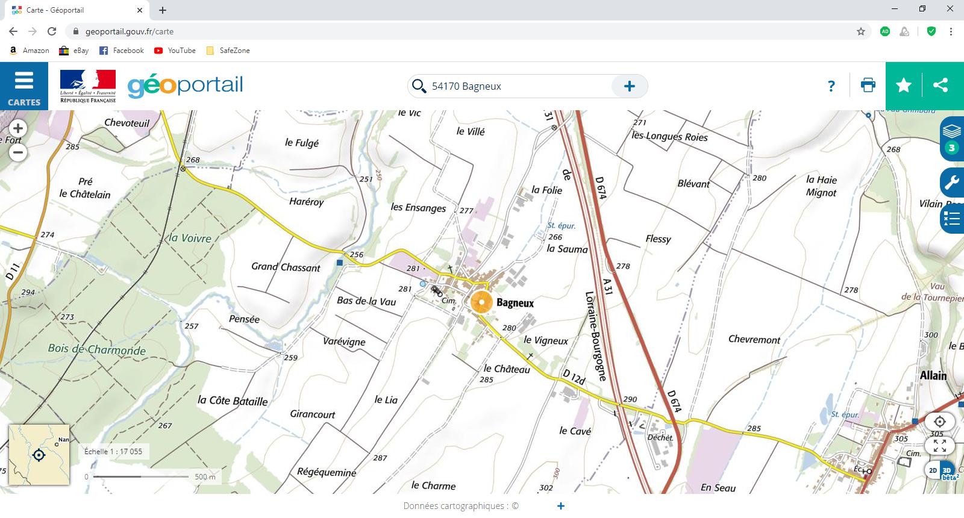The image size is (964, 518).
Task: Click the overview mini map
Action: pyautogui.click(x=39, y=455)
